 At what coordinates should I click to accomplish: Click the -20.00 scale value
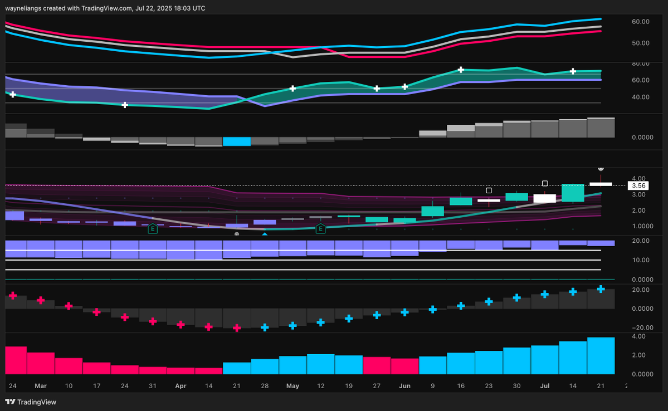(642, 327)
